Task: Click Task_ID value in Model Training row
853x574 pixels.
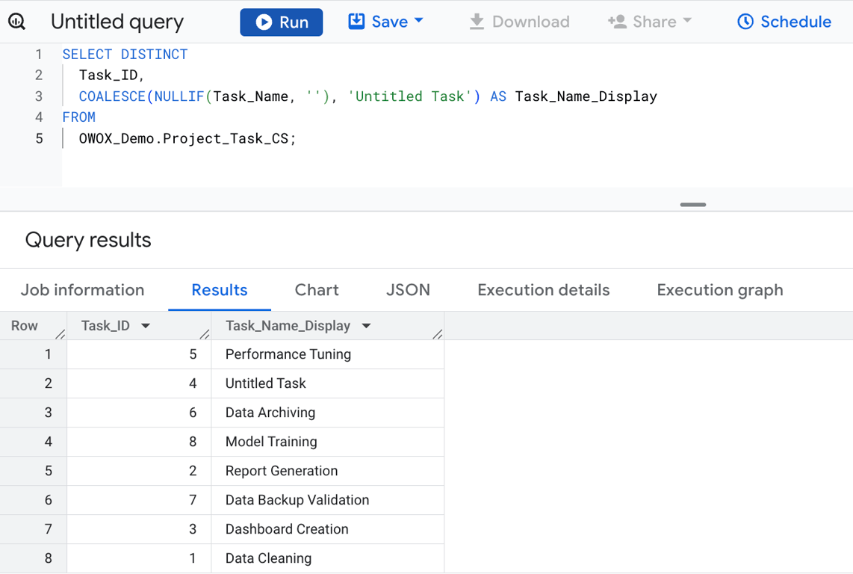Action: coord(193,442)
